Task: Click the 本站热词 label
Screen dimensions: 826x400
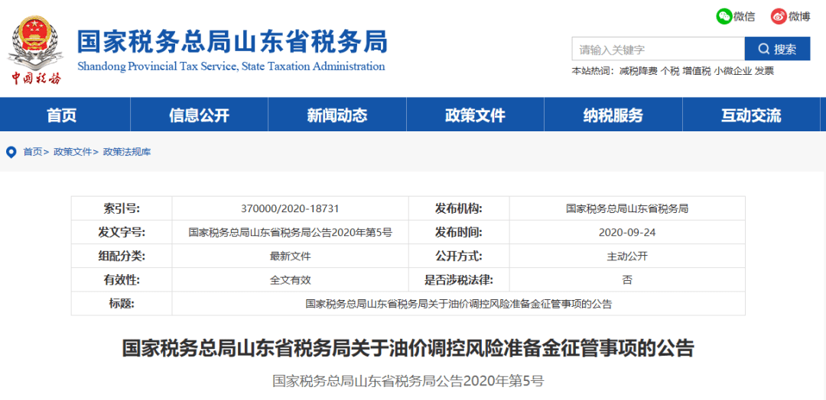Action: [x=594, y=72]
